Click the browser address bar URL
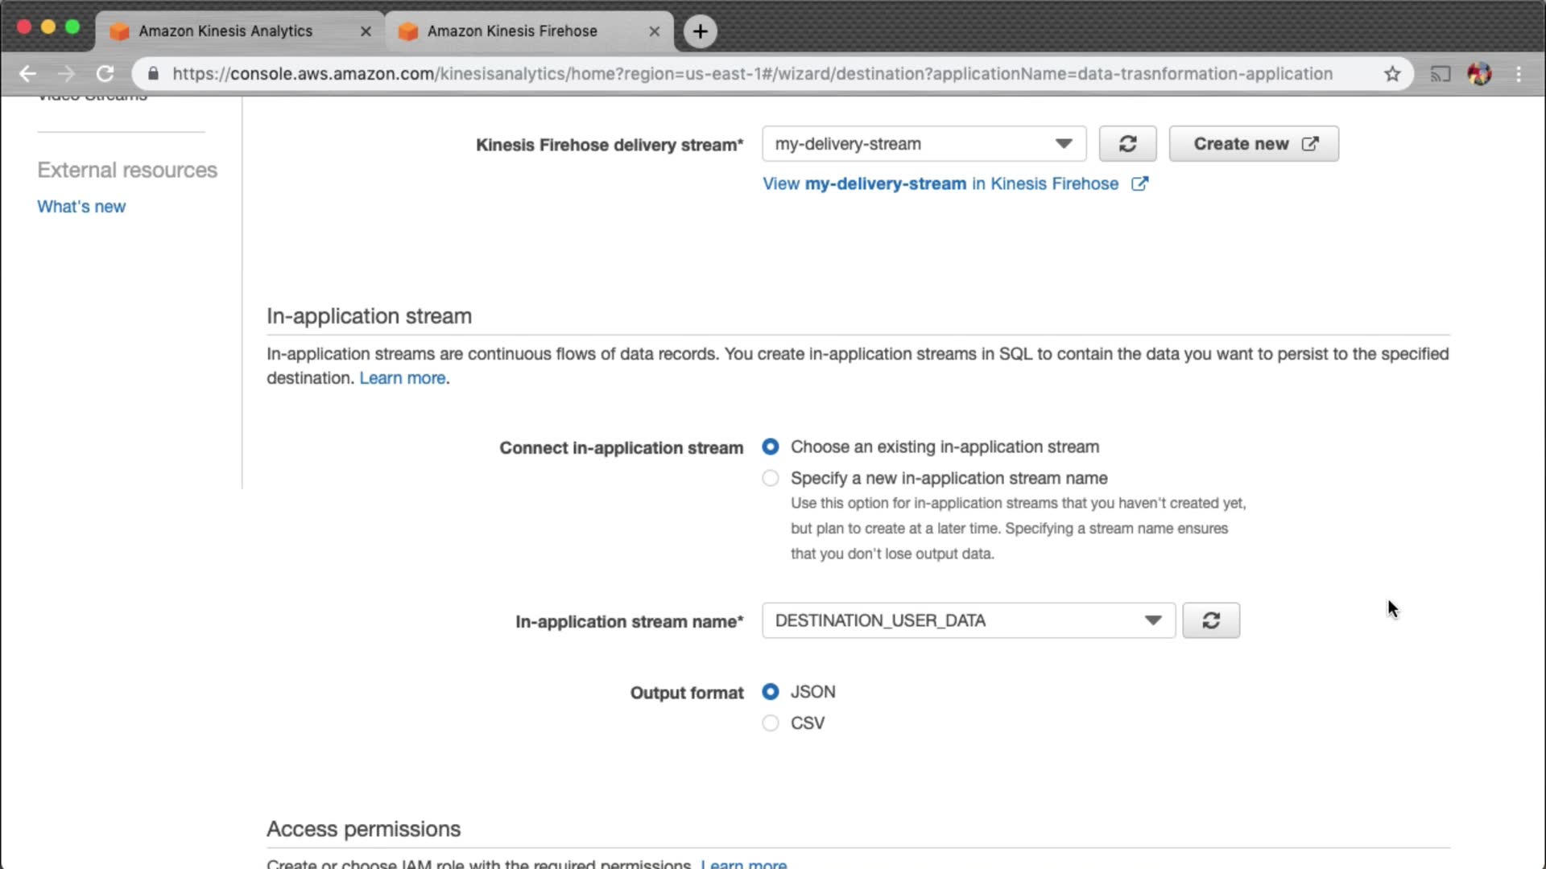1546x869 pixels. [752, 74]
